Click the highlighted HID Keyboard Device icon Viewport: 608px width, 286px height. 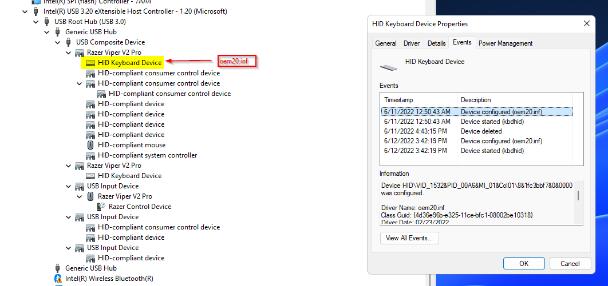click(x=90, y=63)
